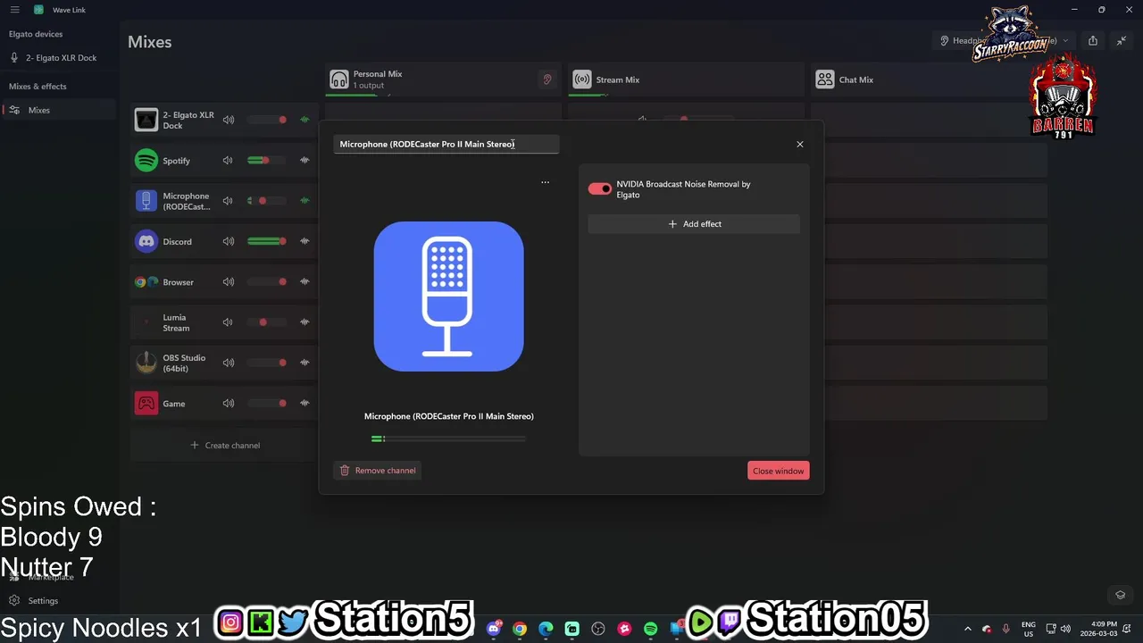Open effects waveform icon for OBS Studio
The width and height of the screenshot is (1143, 643).
(305, 363)
